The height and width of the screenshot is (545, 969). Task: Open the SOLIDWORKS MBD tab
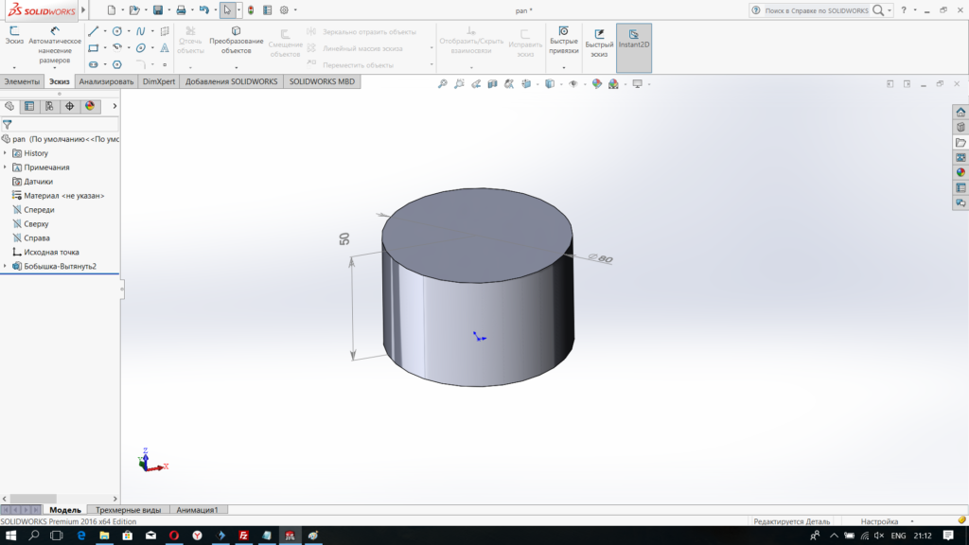pos(322,81)
